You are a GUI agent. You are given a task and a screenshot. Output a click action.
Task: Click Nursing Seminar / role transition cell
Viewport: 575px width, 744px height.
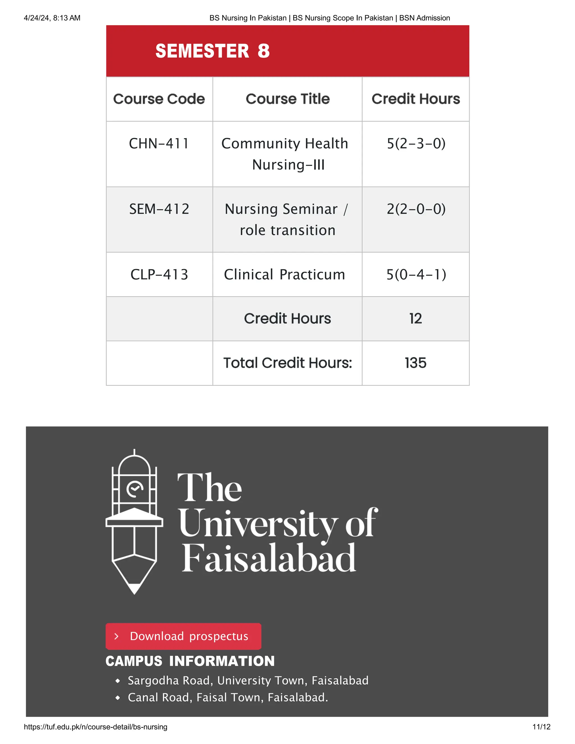click(x=287, y=219)
